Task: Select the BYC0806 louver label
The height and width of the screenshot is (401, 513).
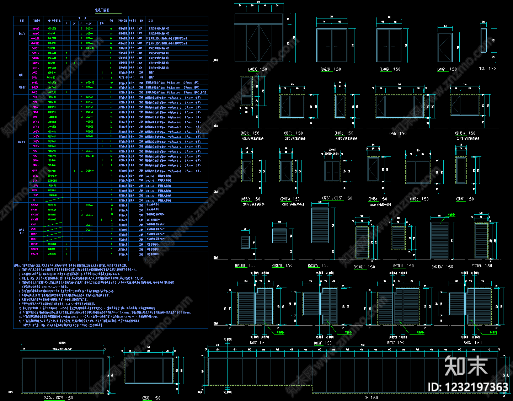Action: (241, 266)
